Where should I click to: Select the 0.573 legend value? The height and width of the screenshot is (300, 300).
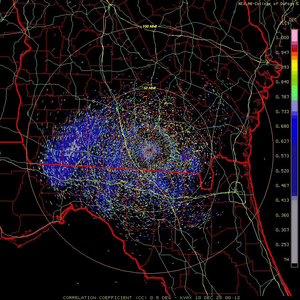[x=282, y=156]
